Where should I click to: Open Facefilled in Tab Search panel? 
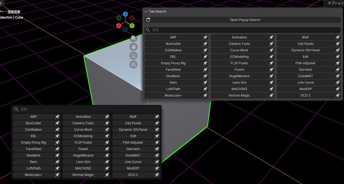coord(173,70)
